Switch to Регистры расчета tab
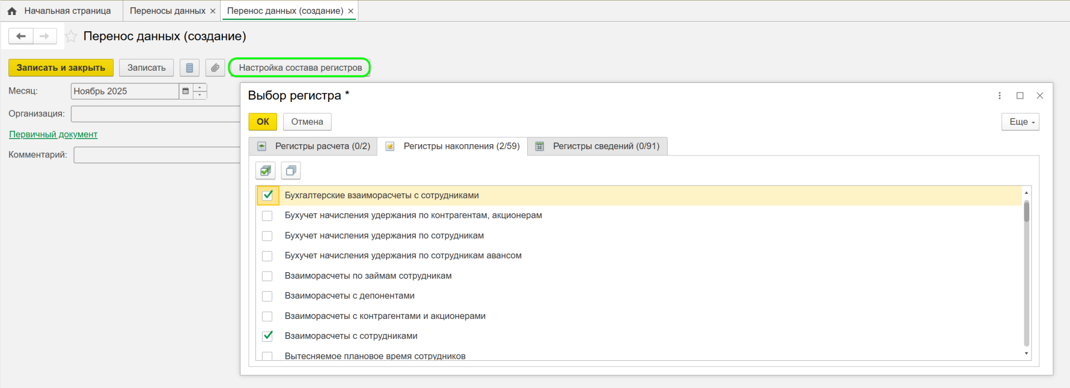 click(x=313, y=146)
